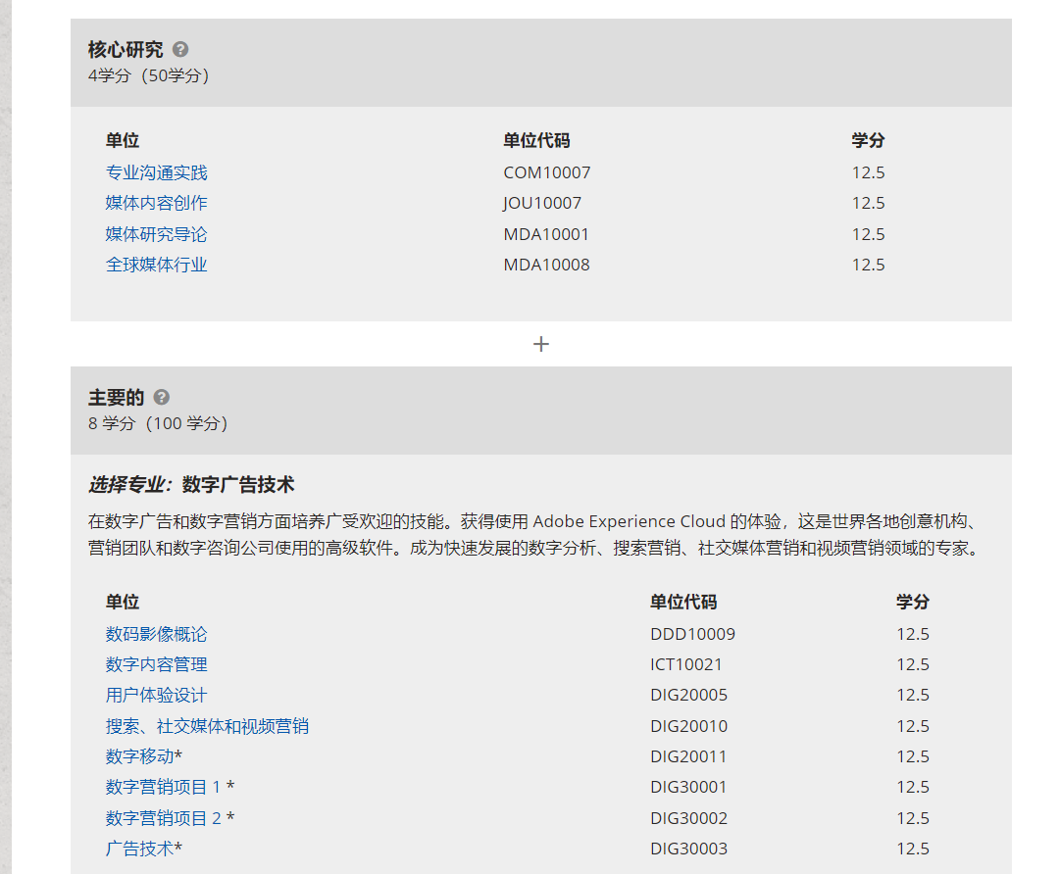Open the 专业沟通实践 unit link
The height and width of the screenshot is (874, 1060).
click(x=157, y=172)
